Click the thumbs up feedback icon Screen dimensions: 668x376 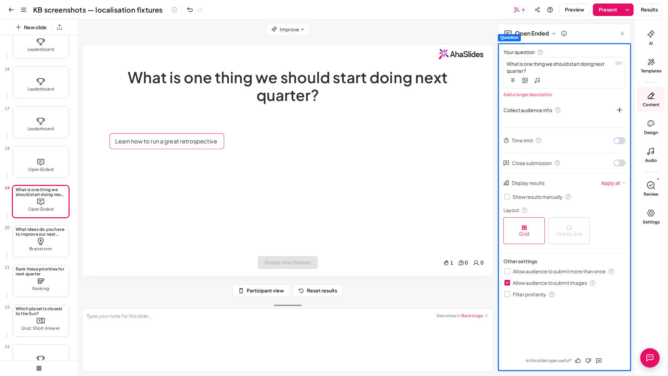coord(578,361)
